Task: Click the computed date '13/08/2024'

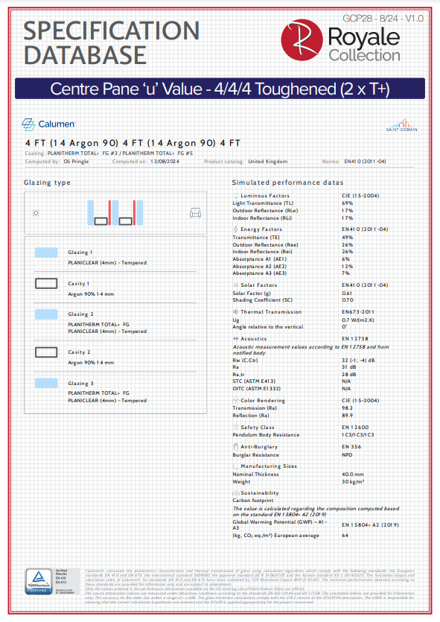Action: 165,162
